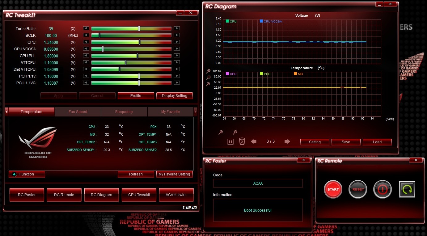Click the CPU VCCSA slider handle
The height and width of the screenshot is (236, 427).
click(x=103, y=49)
